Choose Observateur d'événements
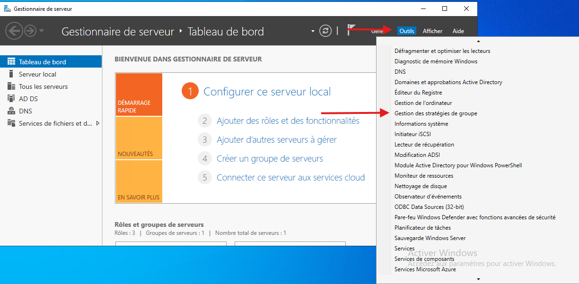This screenshot has height=284, width=579. coord(428,197)
